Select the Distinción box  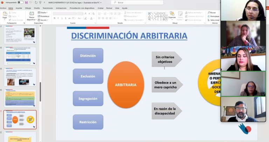click(x=88, y=56)
